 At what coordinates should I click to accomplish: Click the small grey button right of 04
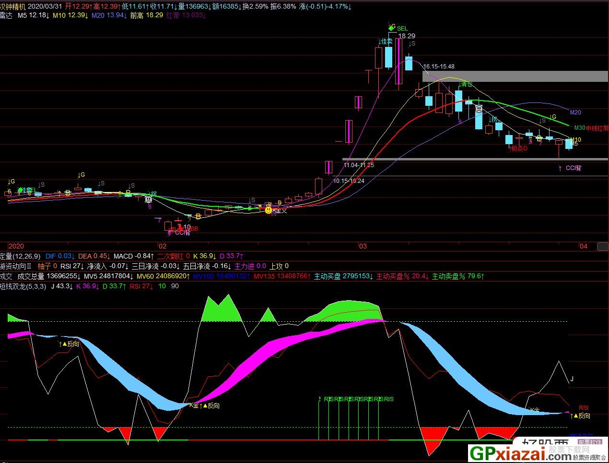coord(602,246)
